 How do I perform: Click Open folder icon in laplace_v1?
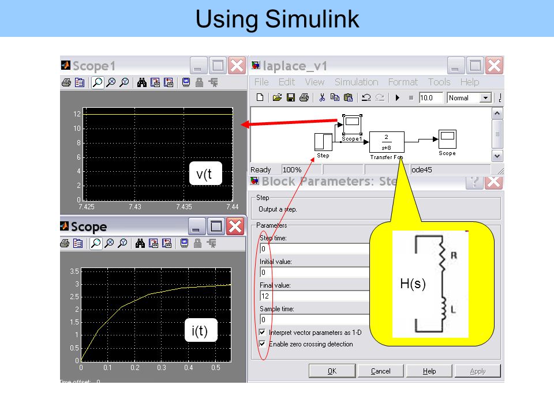(277, 97)
